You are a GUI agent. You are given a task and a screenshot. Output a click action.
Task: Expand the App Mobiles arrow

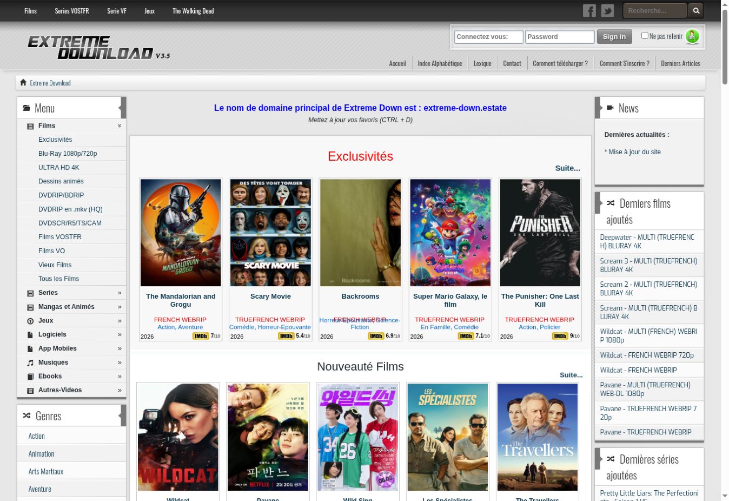(x=120, y=348)
